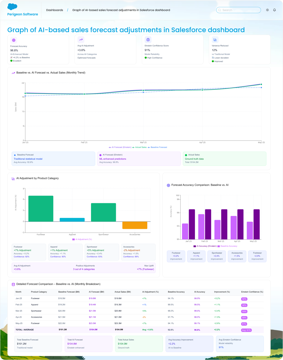This screenshot has height=360, width=283.
Task: Click the chart icon beside AI Adjustment by Product Category
Action: (13, 178)
